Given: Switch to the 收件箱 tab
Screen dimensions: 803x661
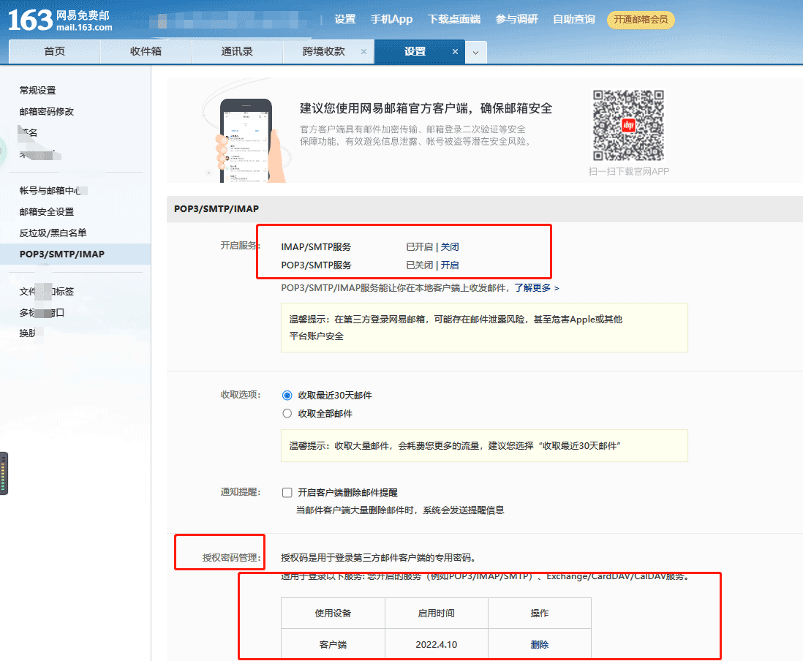Looking at the screenshot, I should [146, 52].
